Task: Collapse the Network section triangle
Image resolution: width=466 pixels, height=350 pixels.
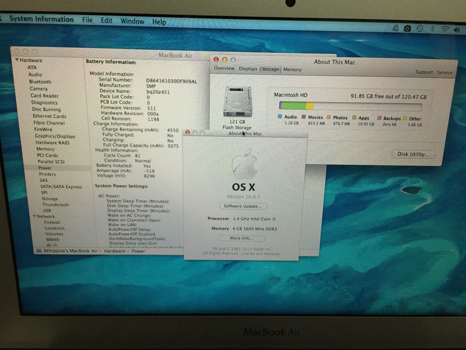Action: (x=34, y=216)
